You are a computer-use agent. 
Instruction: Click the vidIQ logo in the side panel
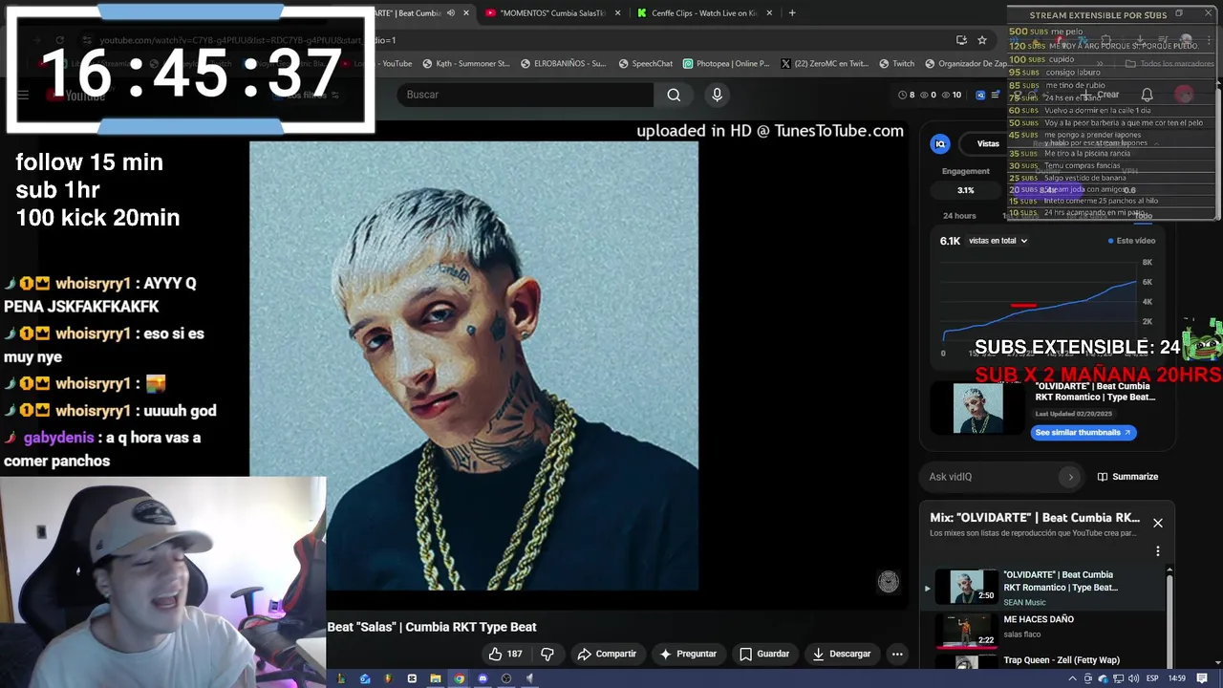940,143
